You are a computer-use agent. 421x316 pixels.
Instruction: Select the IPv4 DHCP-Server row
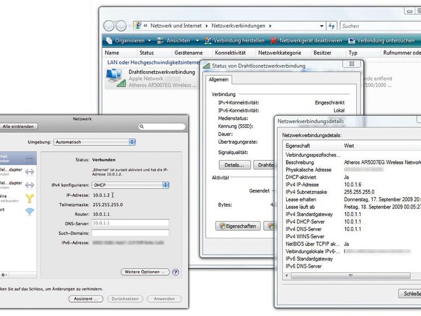coord(352,222)
